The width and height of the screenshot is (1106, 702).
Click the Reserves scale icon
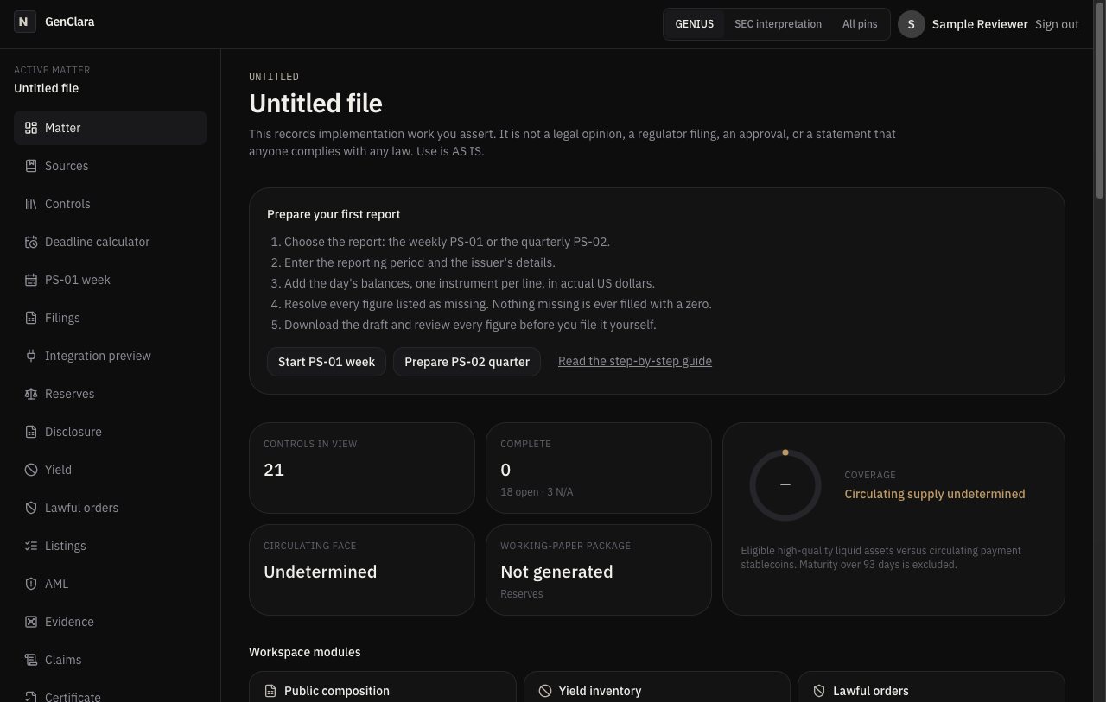tap(31, 394)
